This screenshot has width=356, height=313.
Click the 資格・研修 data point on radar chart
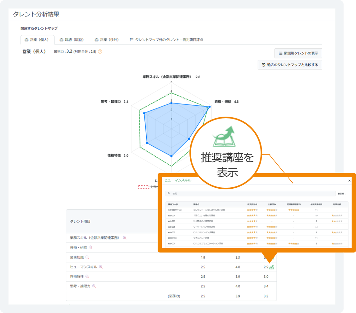click(208, 108)
